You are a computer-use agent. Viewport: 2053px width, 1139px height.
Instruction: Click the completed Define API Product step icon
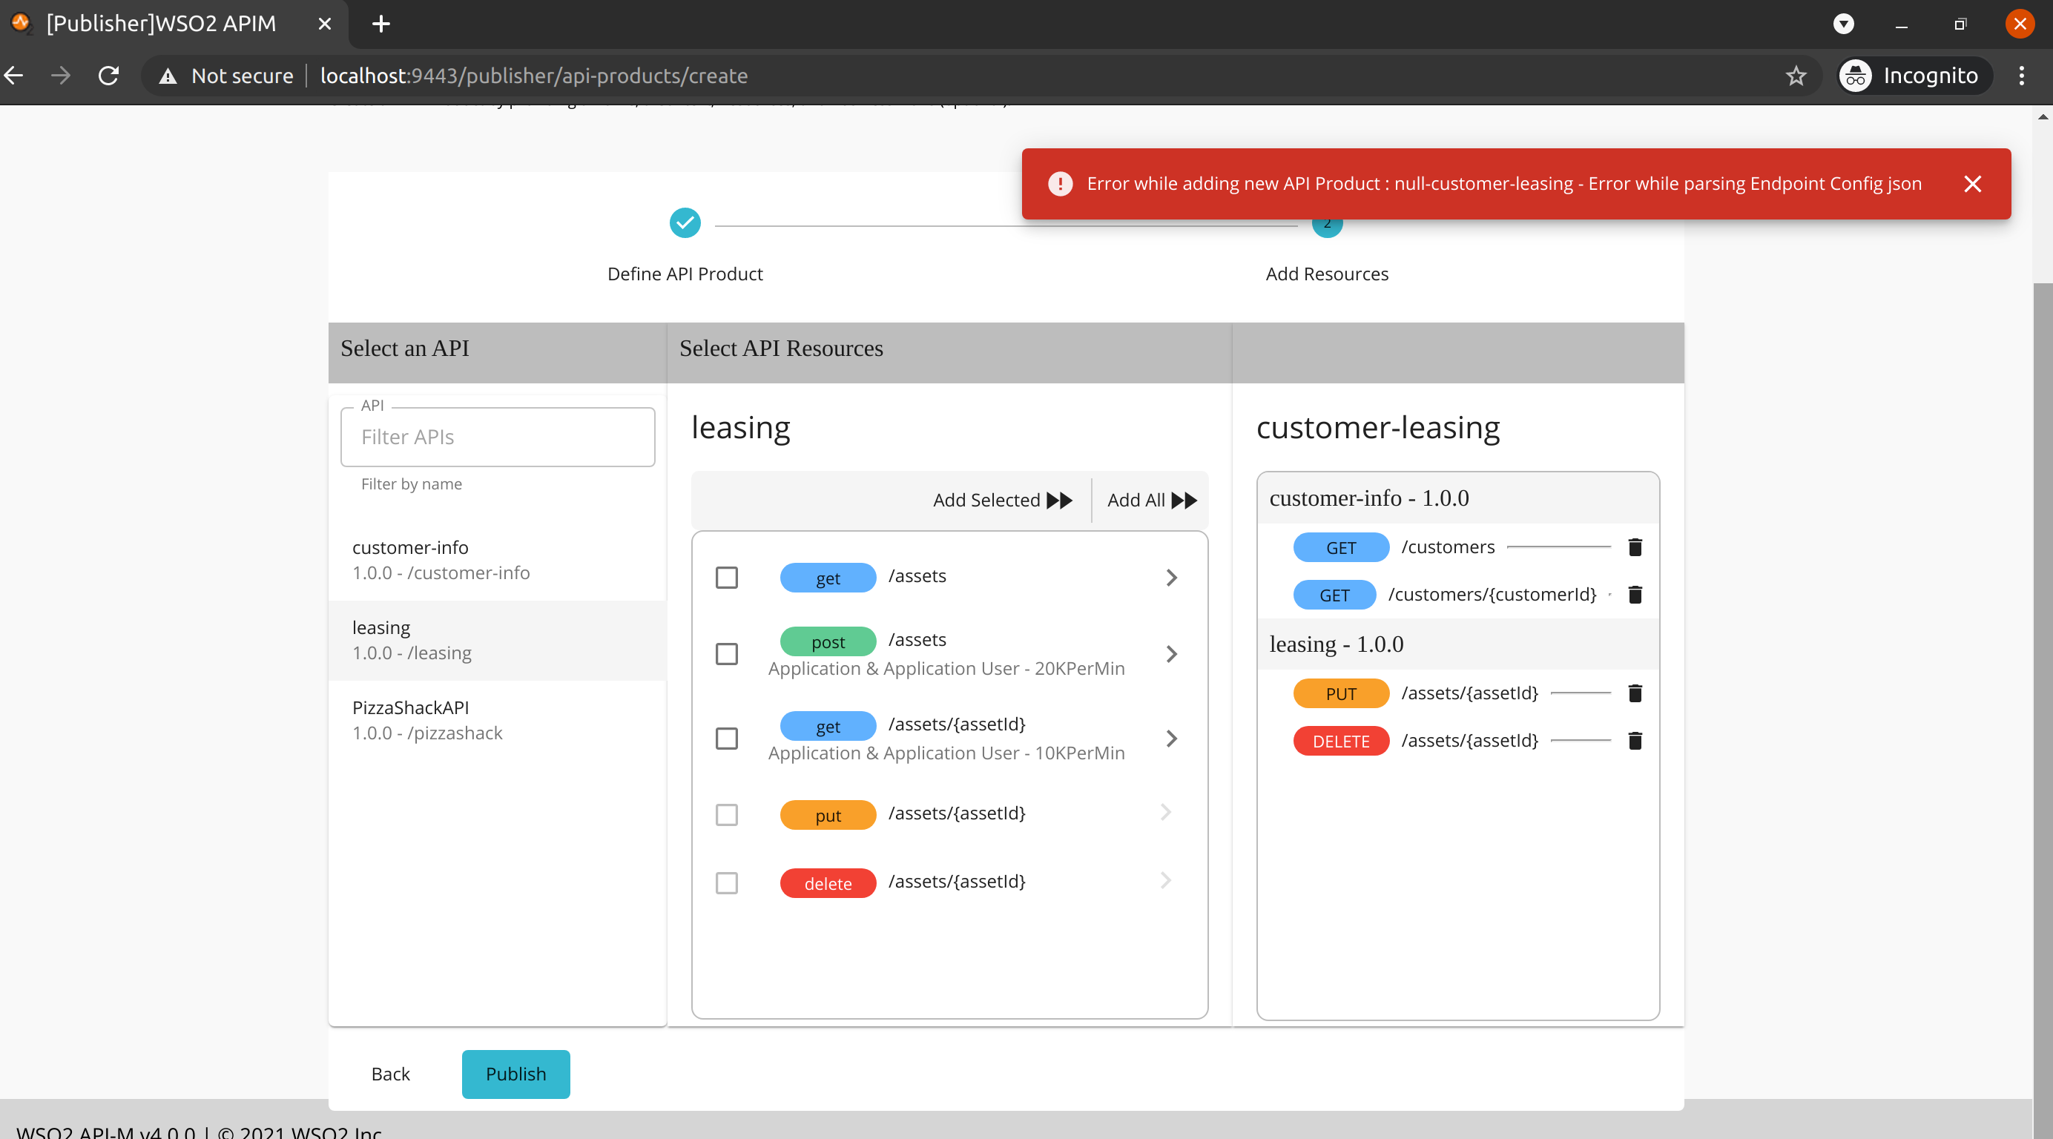point(685,223)
